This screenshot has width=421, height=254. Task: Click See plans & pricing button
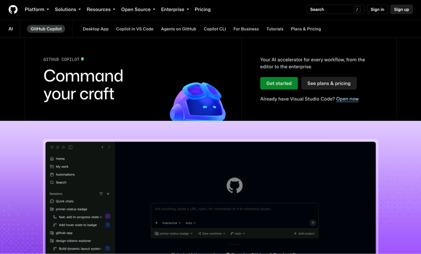pyautogui.click(x=328, y=83)
